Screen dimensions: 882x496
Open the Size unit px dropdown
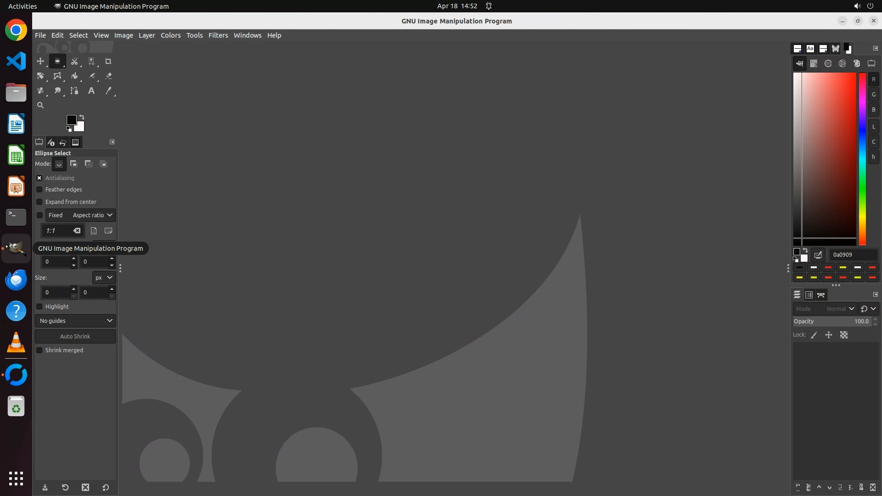click(x=103, y=277)
